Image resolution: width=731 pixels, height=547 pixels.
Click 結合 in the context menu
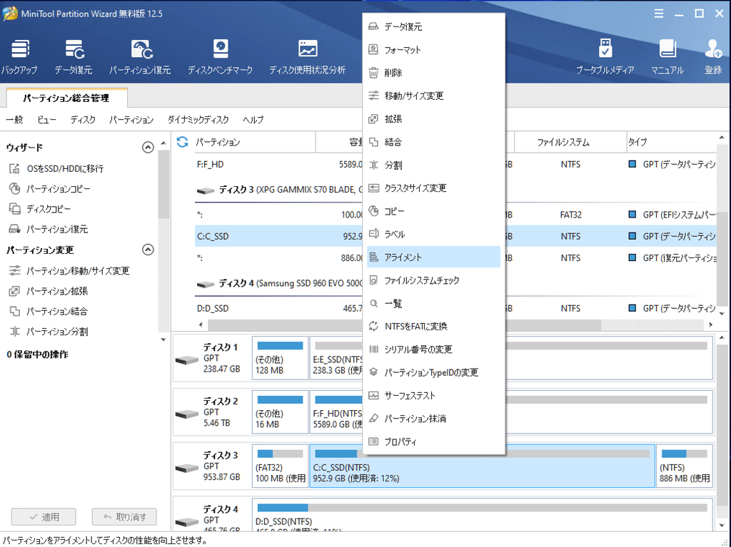coord(433,142)
